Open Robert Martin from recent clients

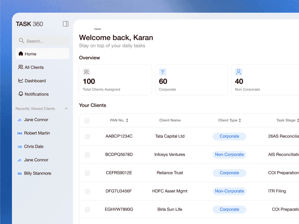[37, 133]
